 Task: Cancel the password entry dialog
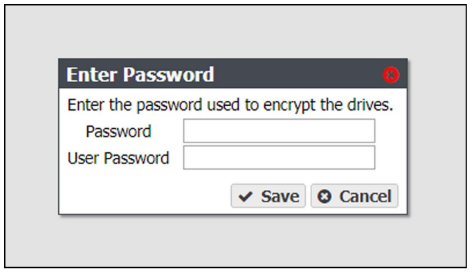[354, 196]
